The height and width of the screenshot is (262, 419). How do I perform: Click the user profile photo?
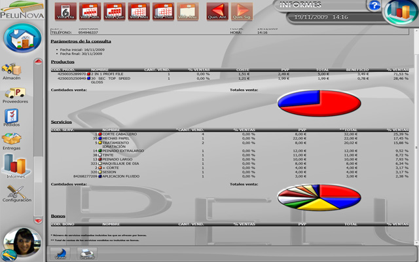coord(23,242)
